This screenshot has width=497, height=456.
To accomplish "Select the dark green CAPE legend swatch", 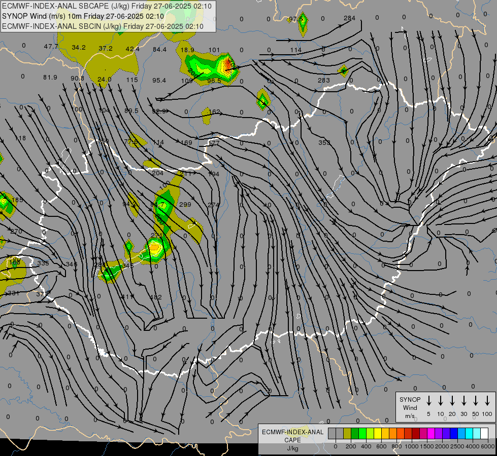I will coord(355,433).
